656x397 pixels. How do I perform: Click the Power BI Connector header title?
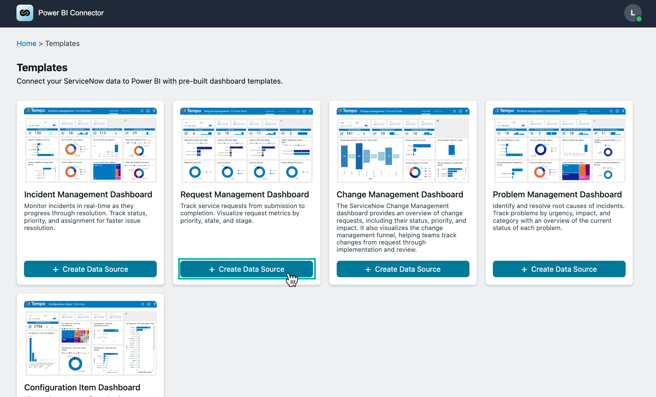[71, 13]
